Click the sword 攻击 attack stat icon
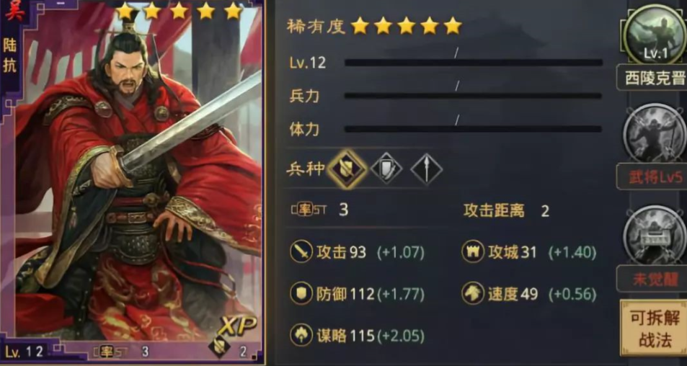687x366 pixels. click(301, 252)
